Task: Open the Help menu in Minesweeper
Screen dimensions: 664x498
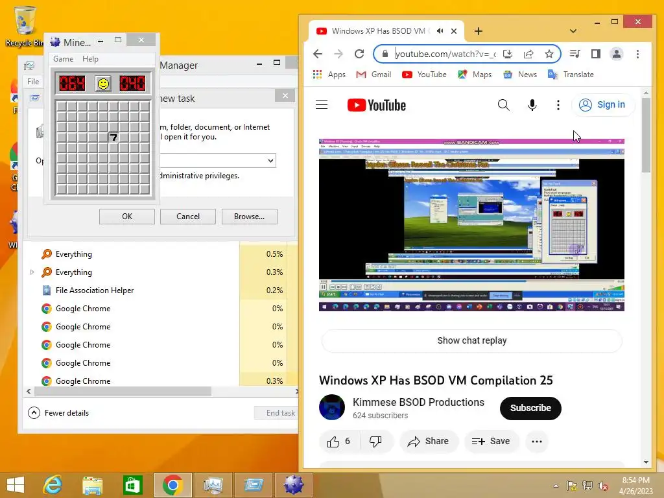Action: (x=90, y=59)
